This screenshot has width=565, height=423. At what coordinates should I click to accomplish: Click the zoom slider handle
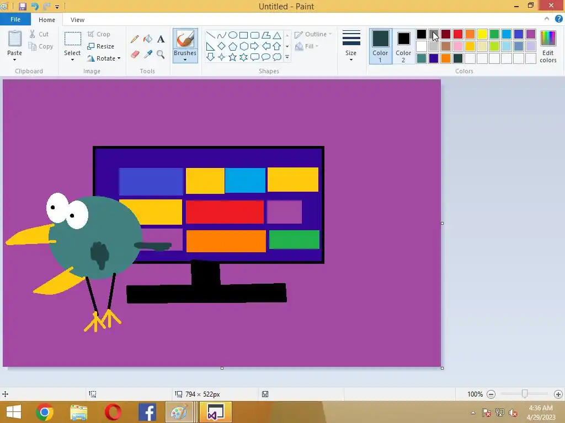click(x=525, y=394)
